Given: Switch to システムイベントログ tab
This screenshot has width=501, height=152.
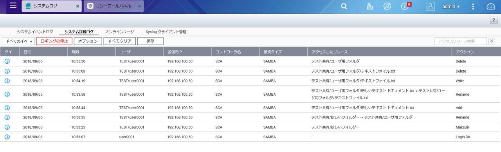Looking at the screenshot, I should coord(35,32).
